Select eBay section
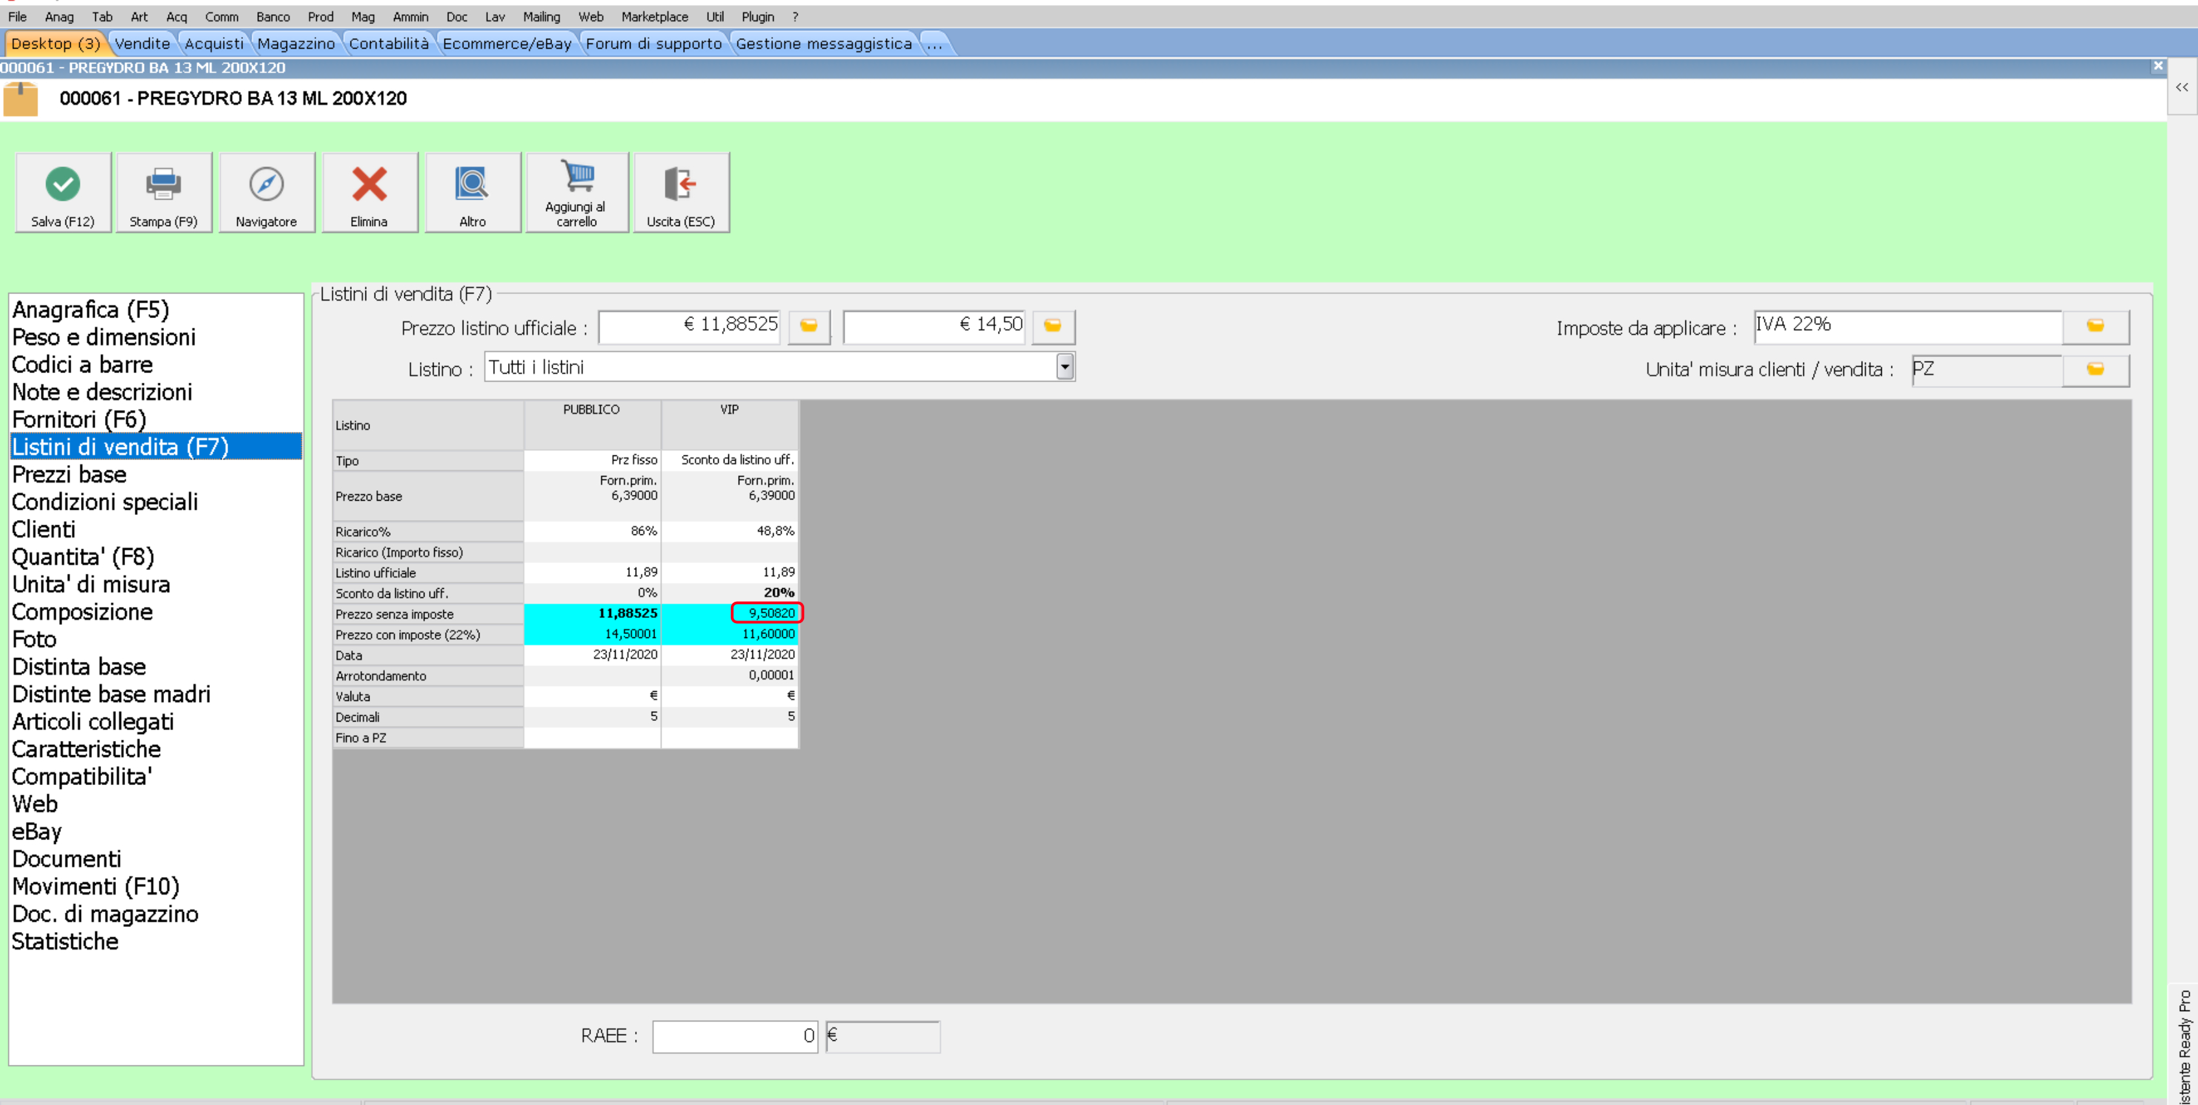This screenshot has height=1105, width=2198. pos(156,831)
